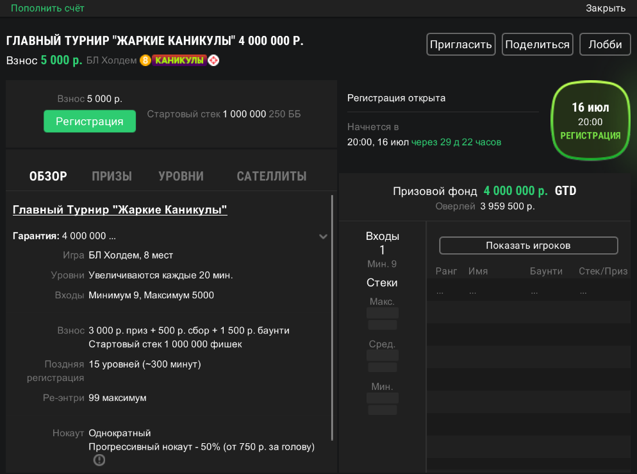
Task: Show the players list with Показать игроков
Action: tap(528, 246)
